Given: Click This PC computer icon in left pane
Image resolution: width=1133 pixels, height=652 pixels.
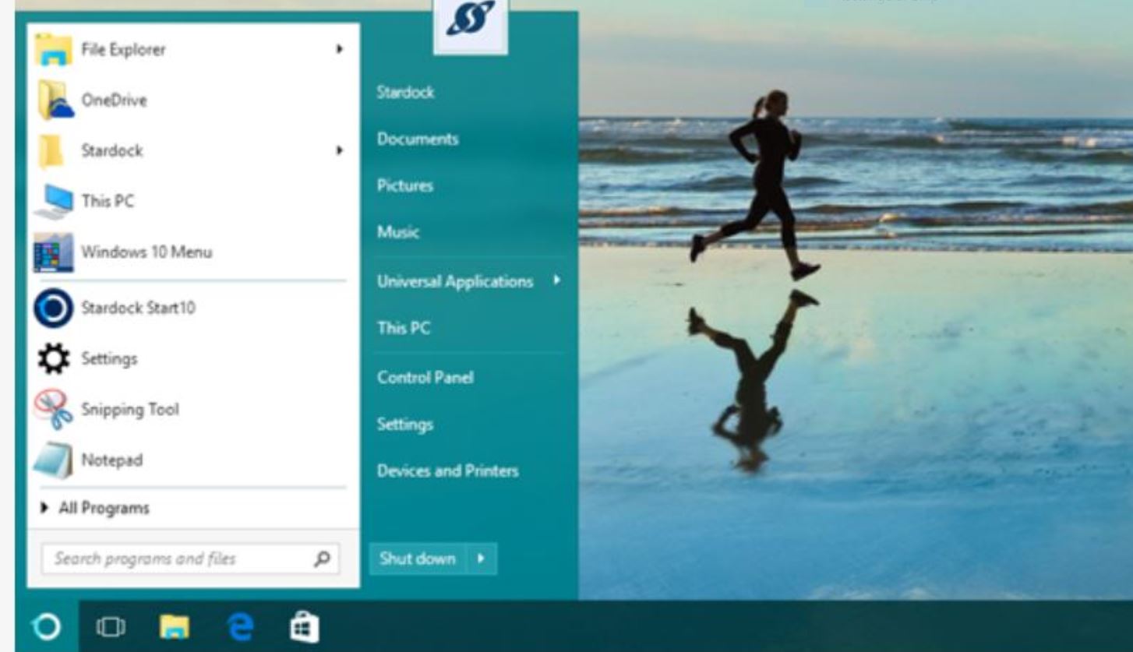Looking at the screenshot, I should [54, 202].
